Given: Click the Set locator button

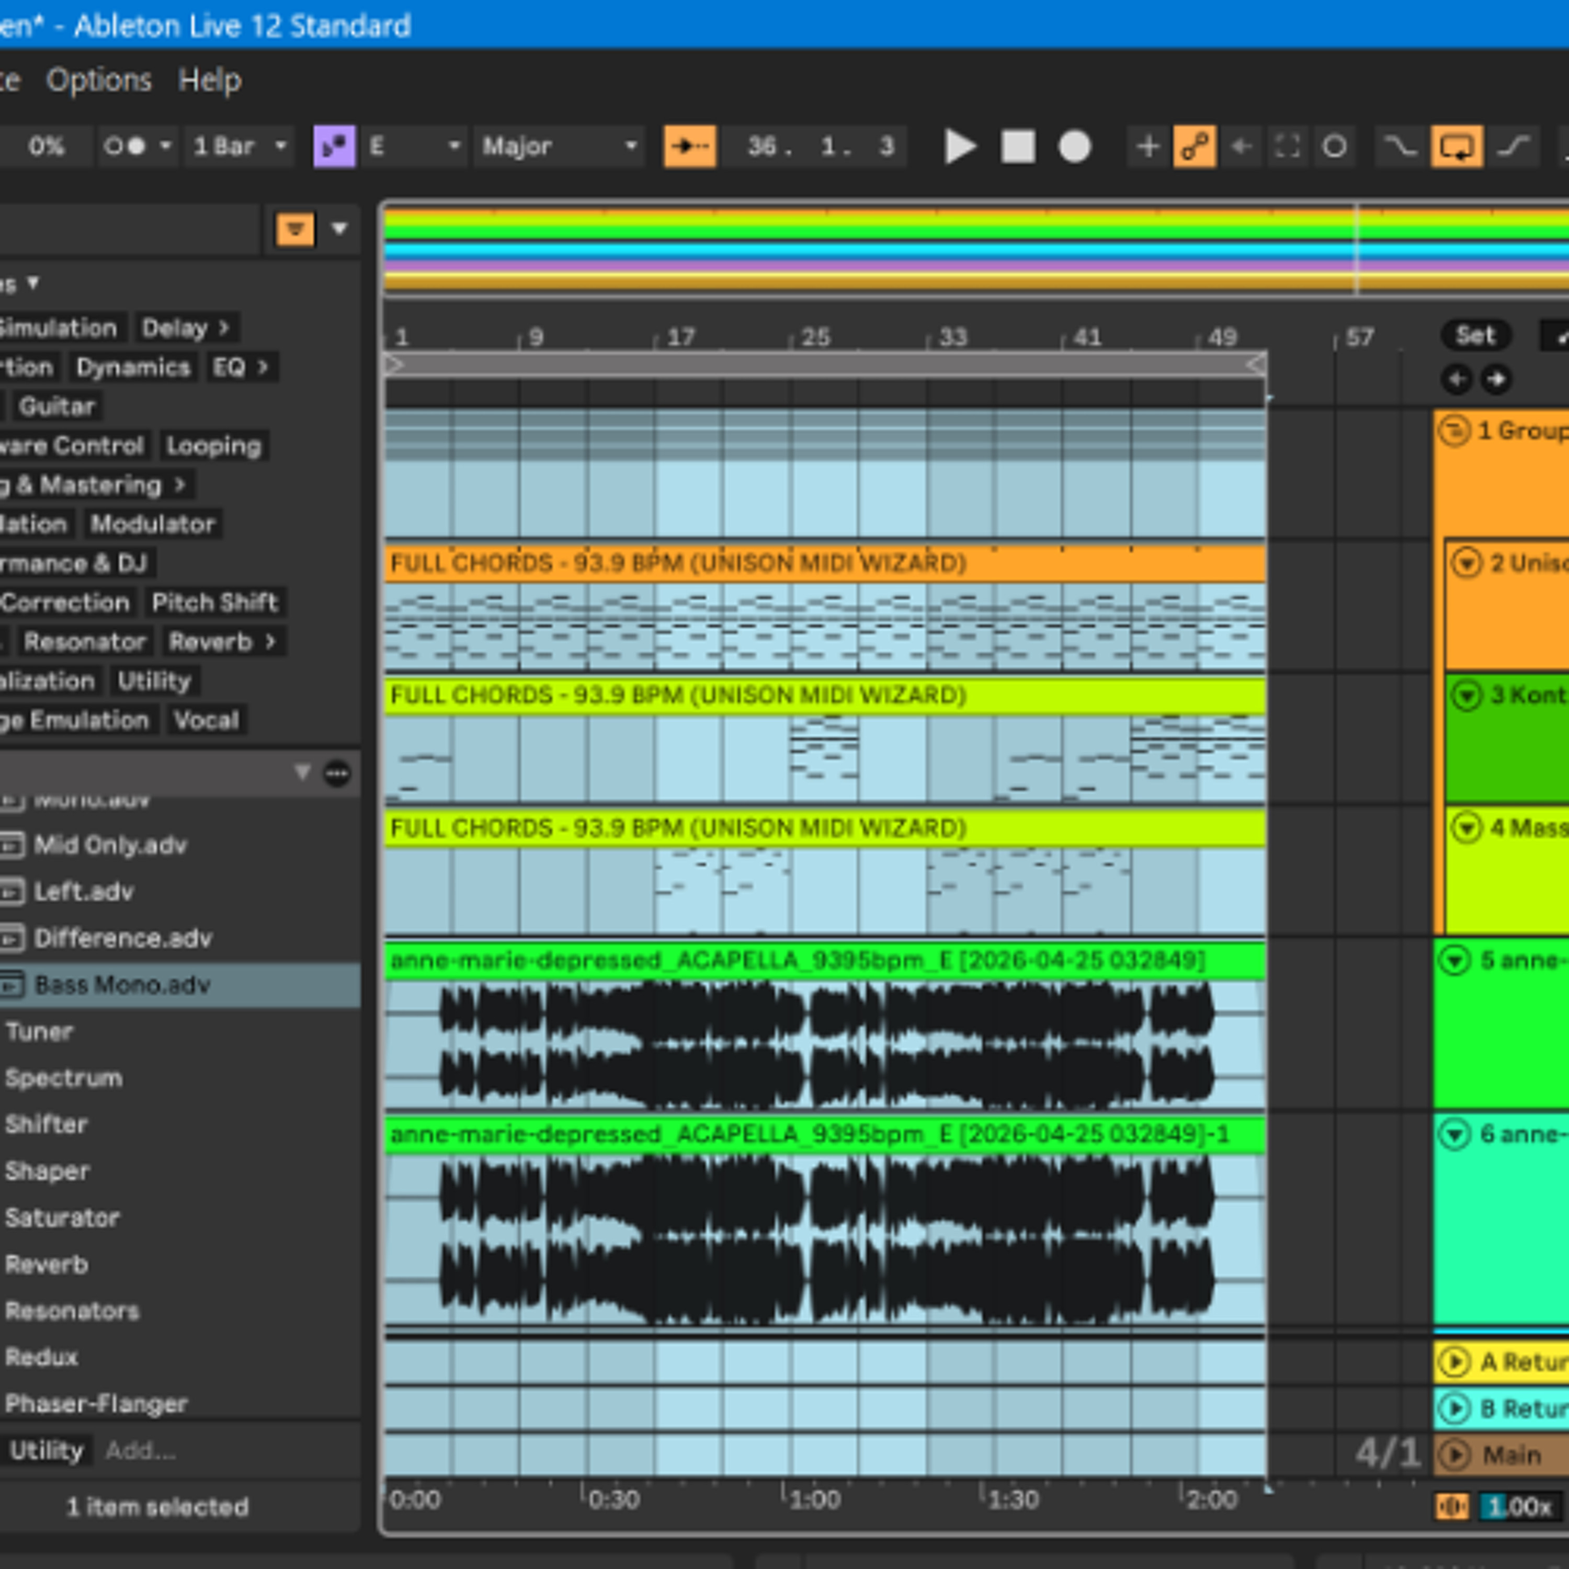Looking at the screenshot, I should [1475, 335].
